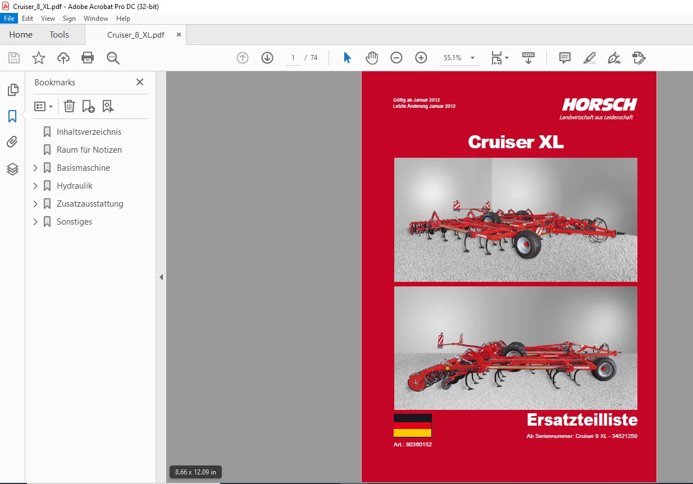
Task: Add a sticky note comment
Action: coord(565,58)
